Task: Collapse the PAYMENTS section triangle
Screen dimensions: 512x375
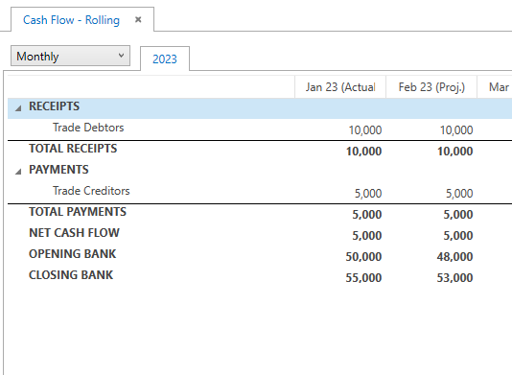Action: (x=18, y=171)
